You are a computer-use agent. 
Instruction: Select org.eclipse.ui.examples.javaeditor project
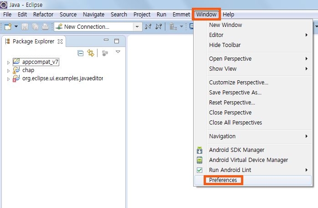(x=62, y=78)
